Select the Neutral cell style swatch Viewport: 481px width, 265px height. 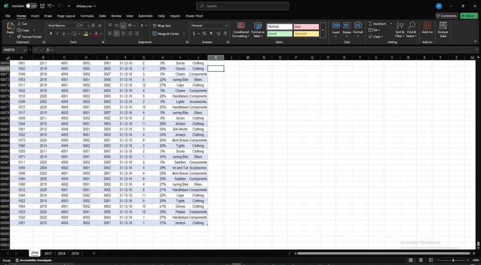point(306,34)
